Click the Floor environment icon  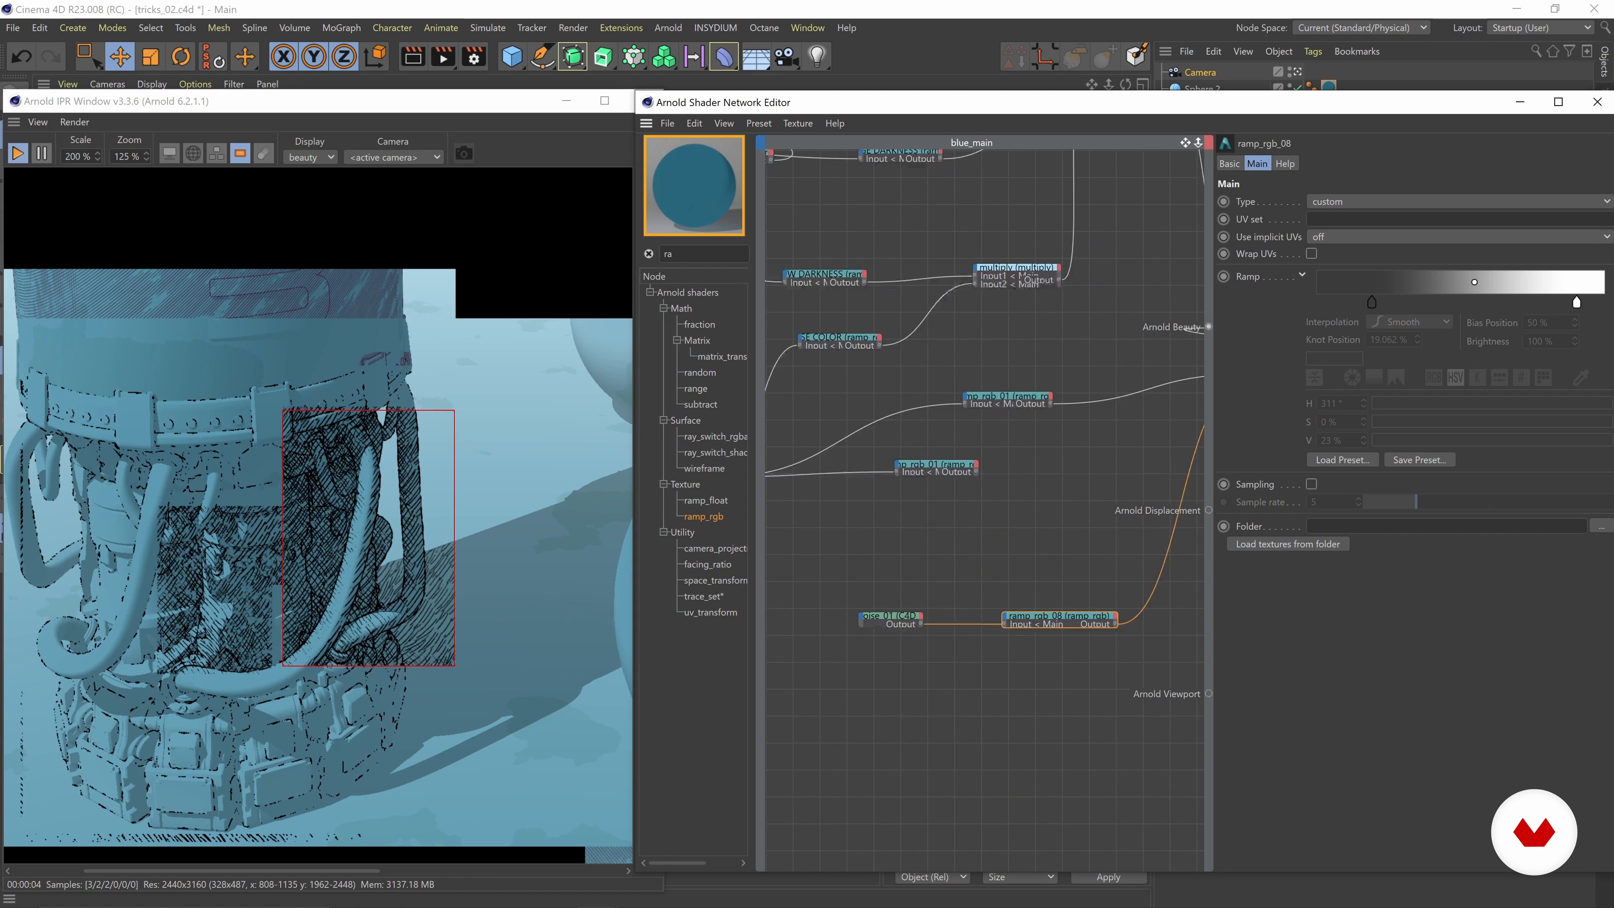click(756, 57)
